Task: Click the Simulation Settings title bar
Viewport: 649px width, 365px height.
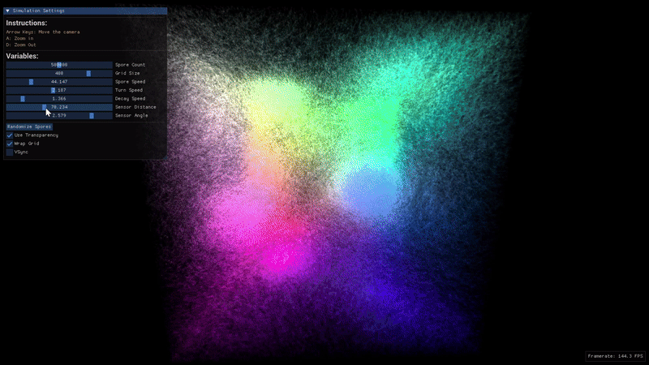Action: tap(85, 11)
